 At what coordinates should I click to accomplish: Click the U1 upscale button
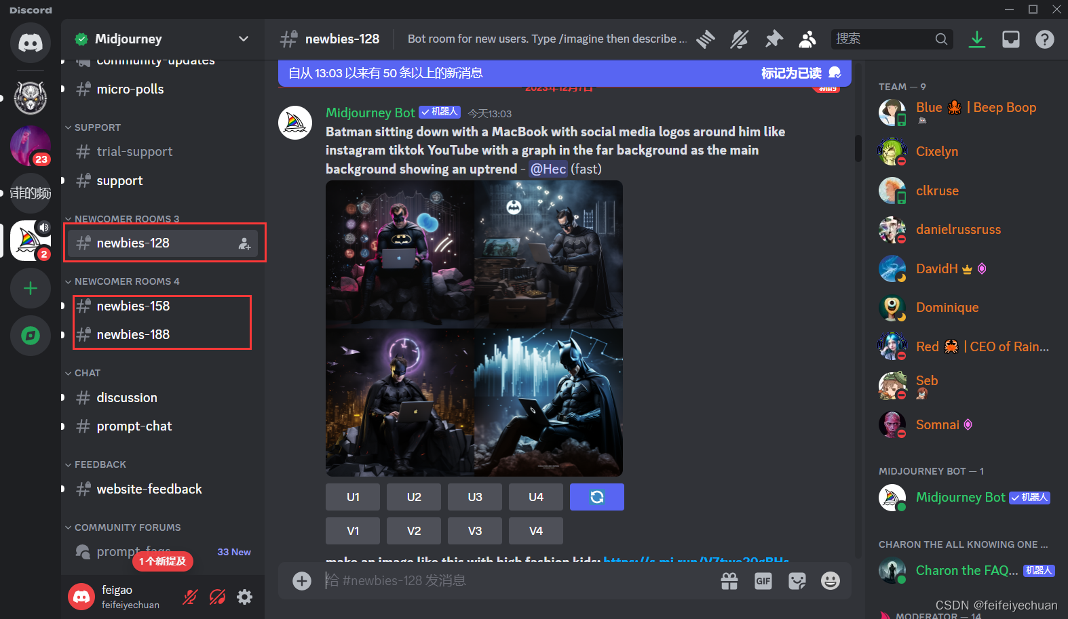pyautogui.click(x=353, y=497)
